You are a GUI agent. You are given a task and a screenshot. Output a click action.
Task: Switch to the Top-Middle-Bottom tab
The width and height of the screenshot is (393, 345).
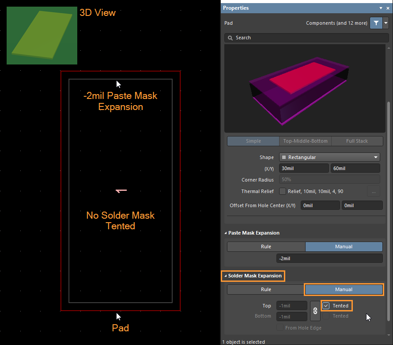click(x=305, y=141)
